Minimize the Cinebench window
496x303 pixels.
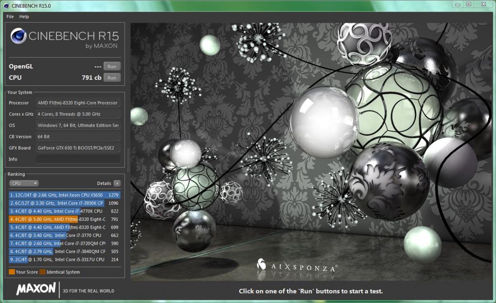[457, 4]
